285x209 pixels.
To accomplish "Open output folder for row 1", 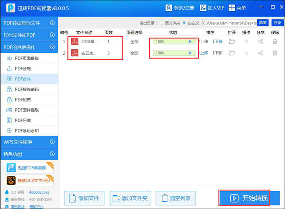I will (232, 42).
